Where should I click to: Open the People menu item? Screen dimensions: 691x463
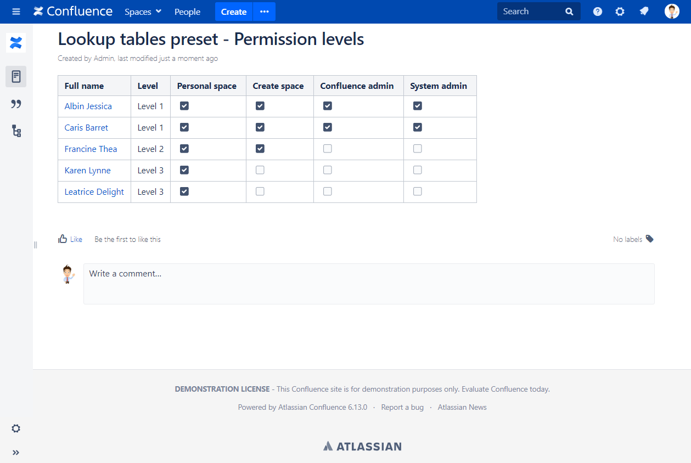pyautogui.click(x=187, y=12)
